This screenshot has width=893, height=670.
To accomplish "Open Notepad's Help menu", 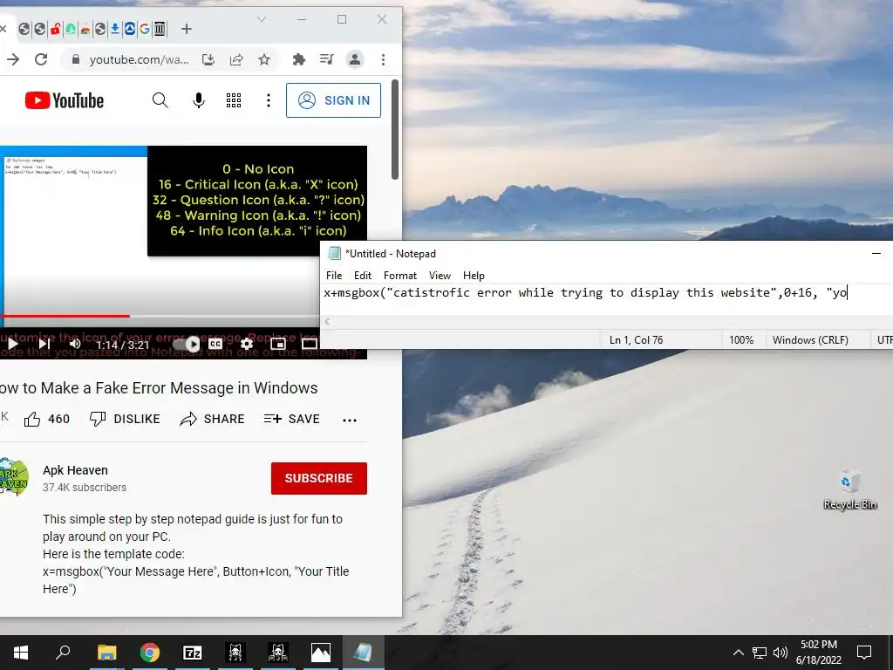I will pyautogui.click(x=474, y=275).
